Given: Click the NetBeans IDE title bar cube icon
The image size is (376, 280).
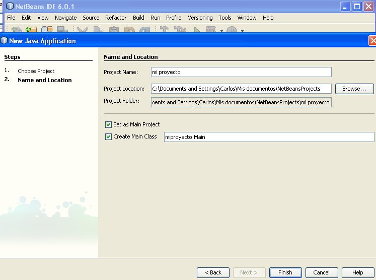Looking at the screenshot, I should [x=10, y=6].
